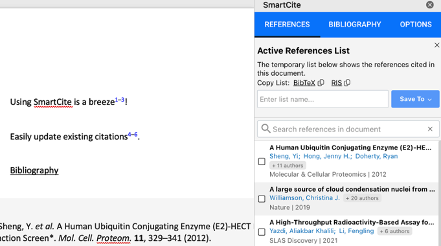Open the BIBLIOGRAPHY tab
Image resolution: width=441 pixels, height=246 pixels.
point(355,25)
